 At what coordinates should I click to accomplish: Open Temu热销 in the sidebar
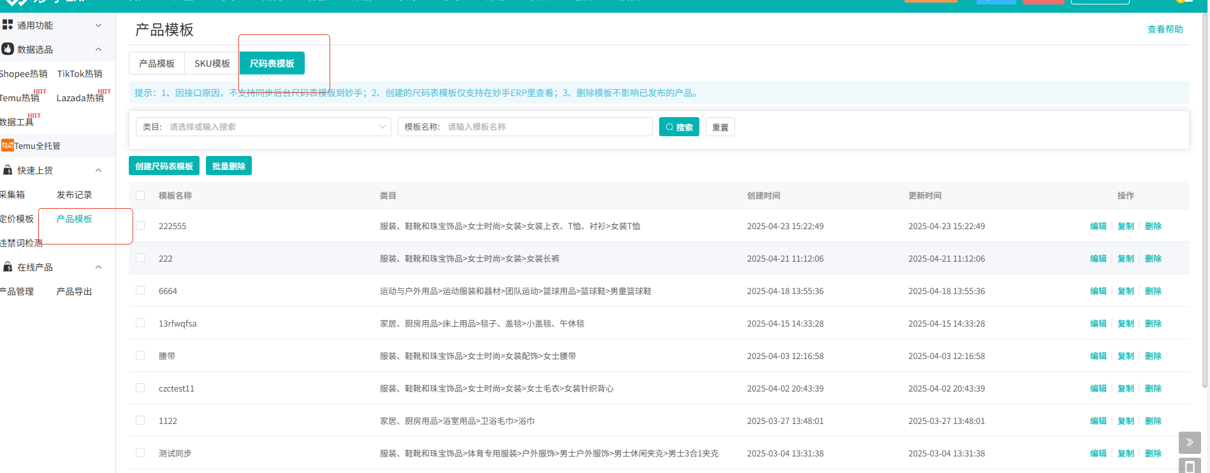coord(19,98)
